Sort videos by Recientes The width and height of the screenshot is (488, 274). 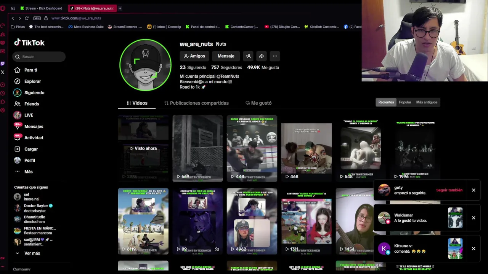[x=386, y=102]
